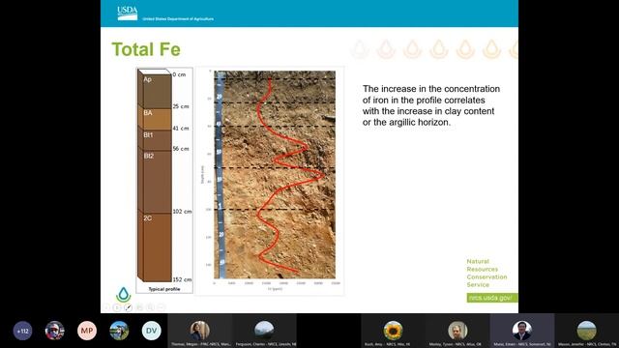Open the +112 more participants overflow
The height and width of the screenshot is (348, 619).
pyautogui.click(x=22, y=331)
